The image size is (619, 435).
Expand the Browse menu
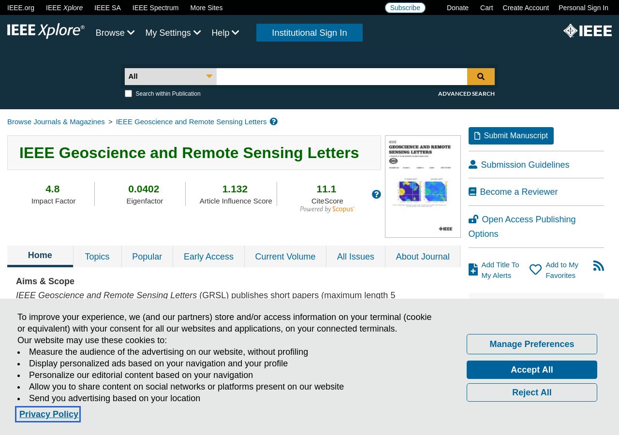115,33
